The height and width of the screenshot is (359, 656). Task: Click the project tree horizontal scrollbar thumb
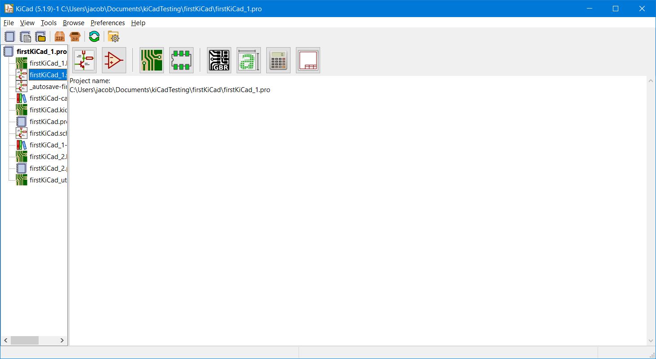click(25, 341)
